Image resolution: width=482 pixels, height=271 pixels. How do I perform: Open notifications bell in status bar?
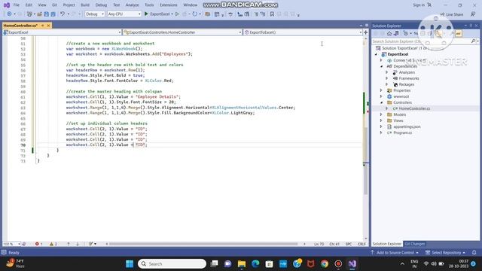click(474, 253)
